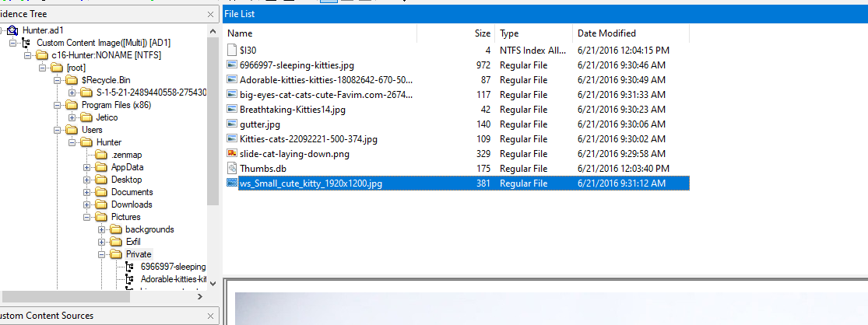Image resolution: width=868 pixels, height=325 pixels.
Task: Collapse the Custom Content Image node
Action: click(12, 43)
